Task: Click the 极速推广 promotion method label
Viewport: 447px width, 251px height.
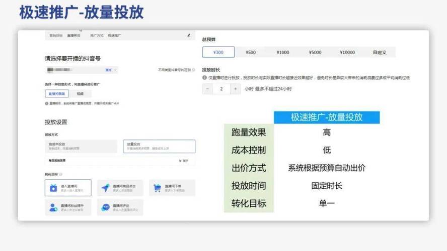Action: pos(114,36)
